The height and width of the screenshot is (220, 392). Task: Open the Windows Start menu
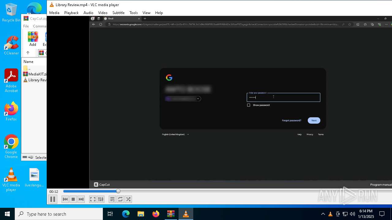click(7, 214)
